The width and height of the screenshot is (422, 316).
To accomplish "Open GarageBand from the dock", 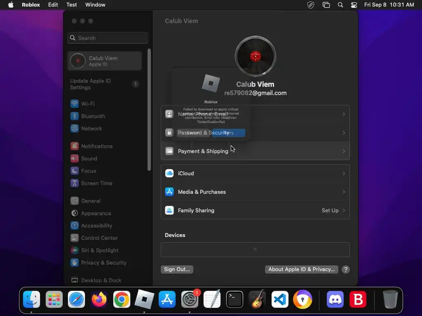I will pos(257,300).
